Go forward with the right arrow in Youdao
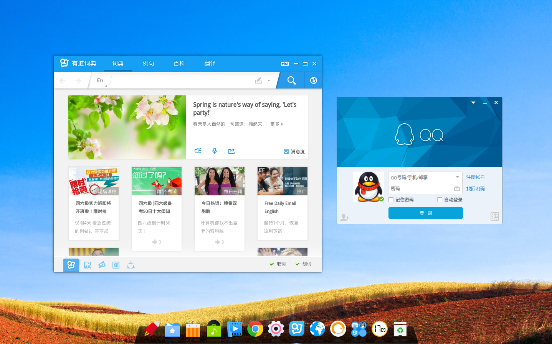552x344 pixels. [x=78, y=80]
